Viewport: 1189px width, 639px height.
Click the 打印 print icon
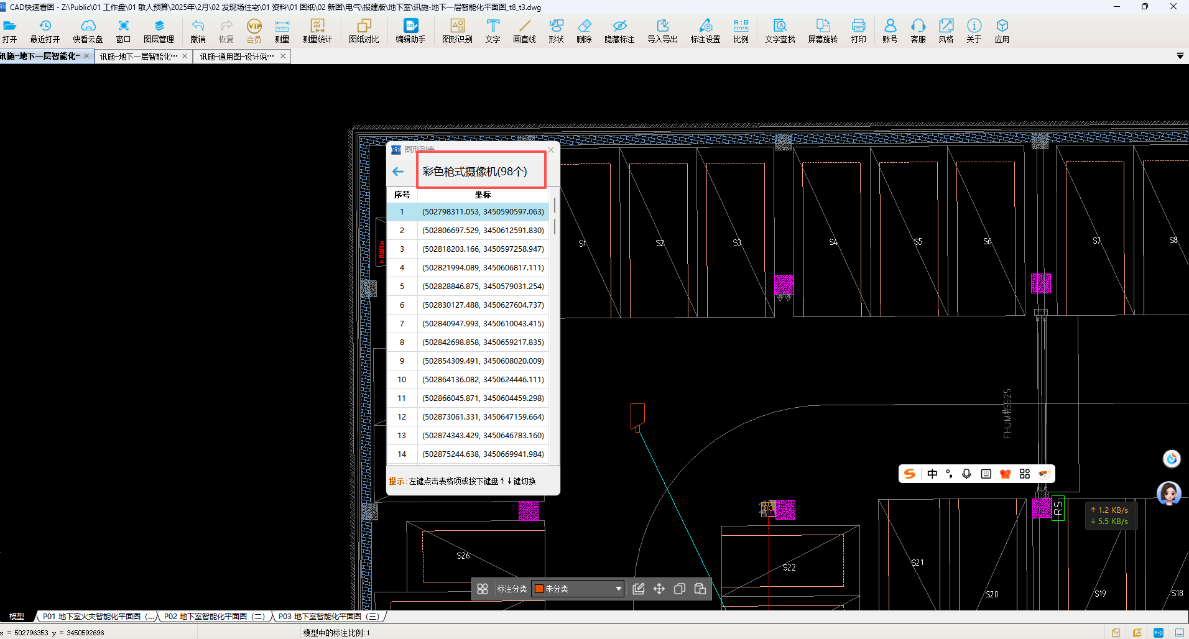click(858, 30)
